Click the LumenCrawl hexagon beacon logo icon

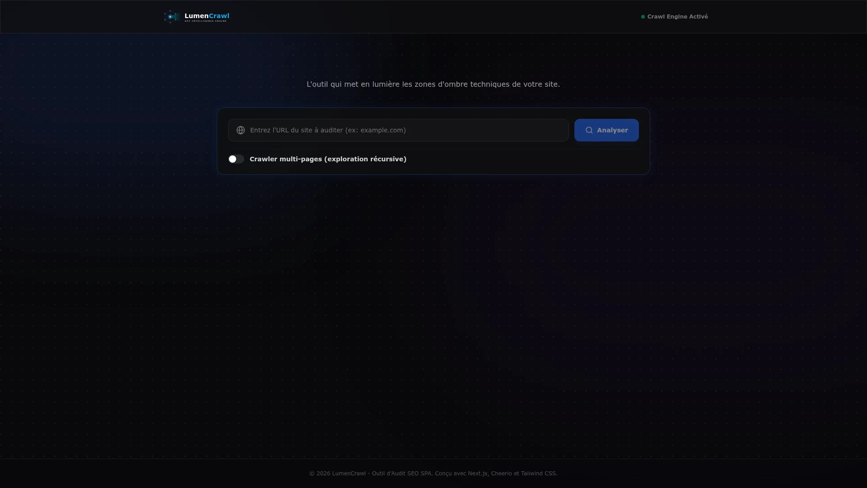pos(171,17)
